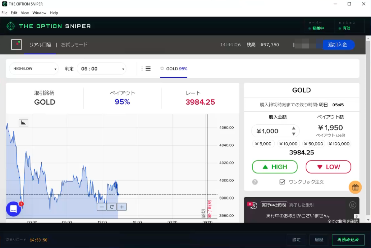
Task: Click the help question mark icon
Action: 255,182
